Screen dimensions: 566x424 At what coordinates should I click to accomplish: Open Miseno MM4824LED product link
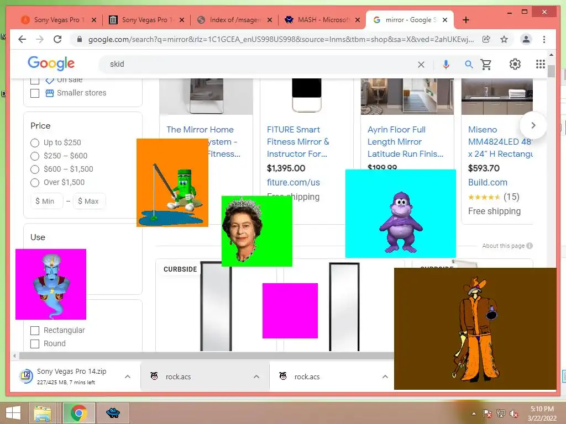point(500,142)
